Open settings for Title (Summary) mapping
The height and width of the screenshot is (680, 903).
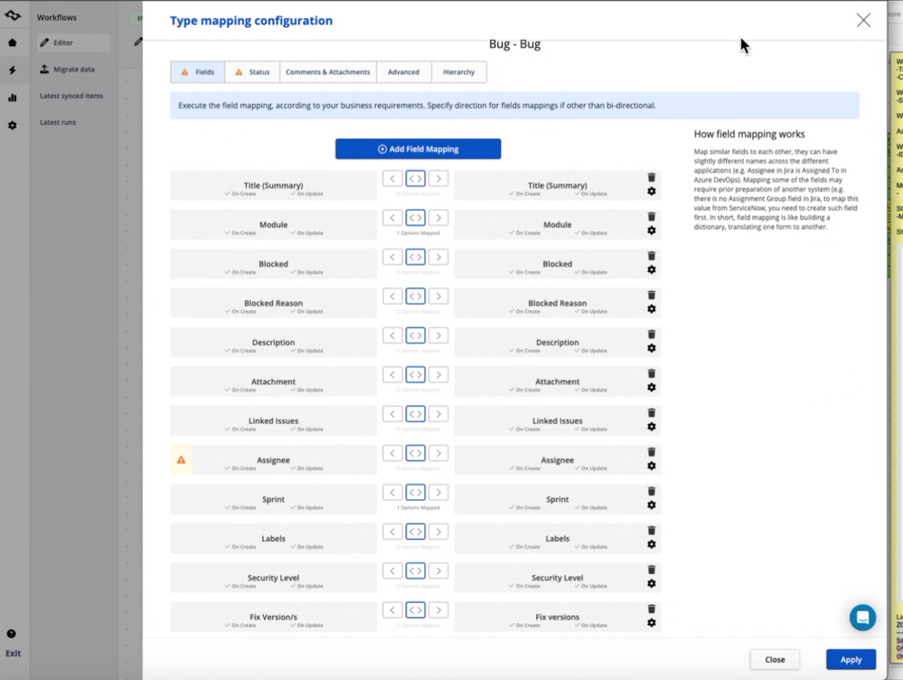point(652,192)
